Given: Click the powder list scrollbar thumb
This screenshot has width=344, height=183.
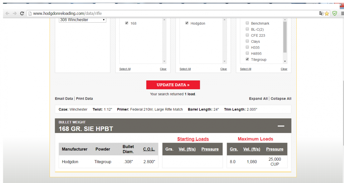Looking at the screenshot, I should point(285,37).
